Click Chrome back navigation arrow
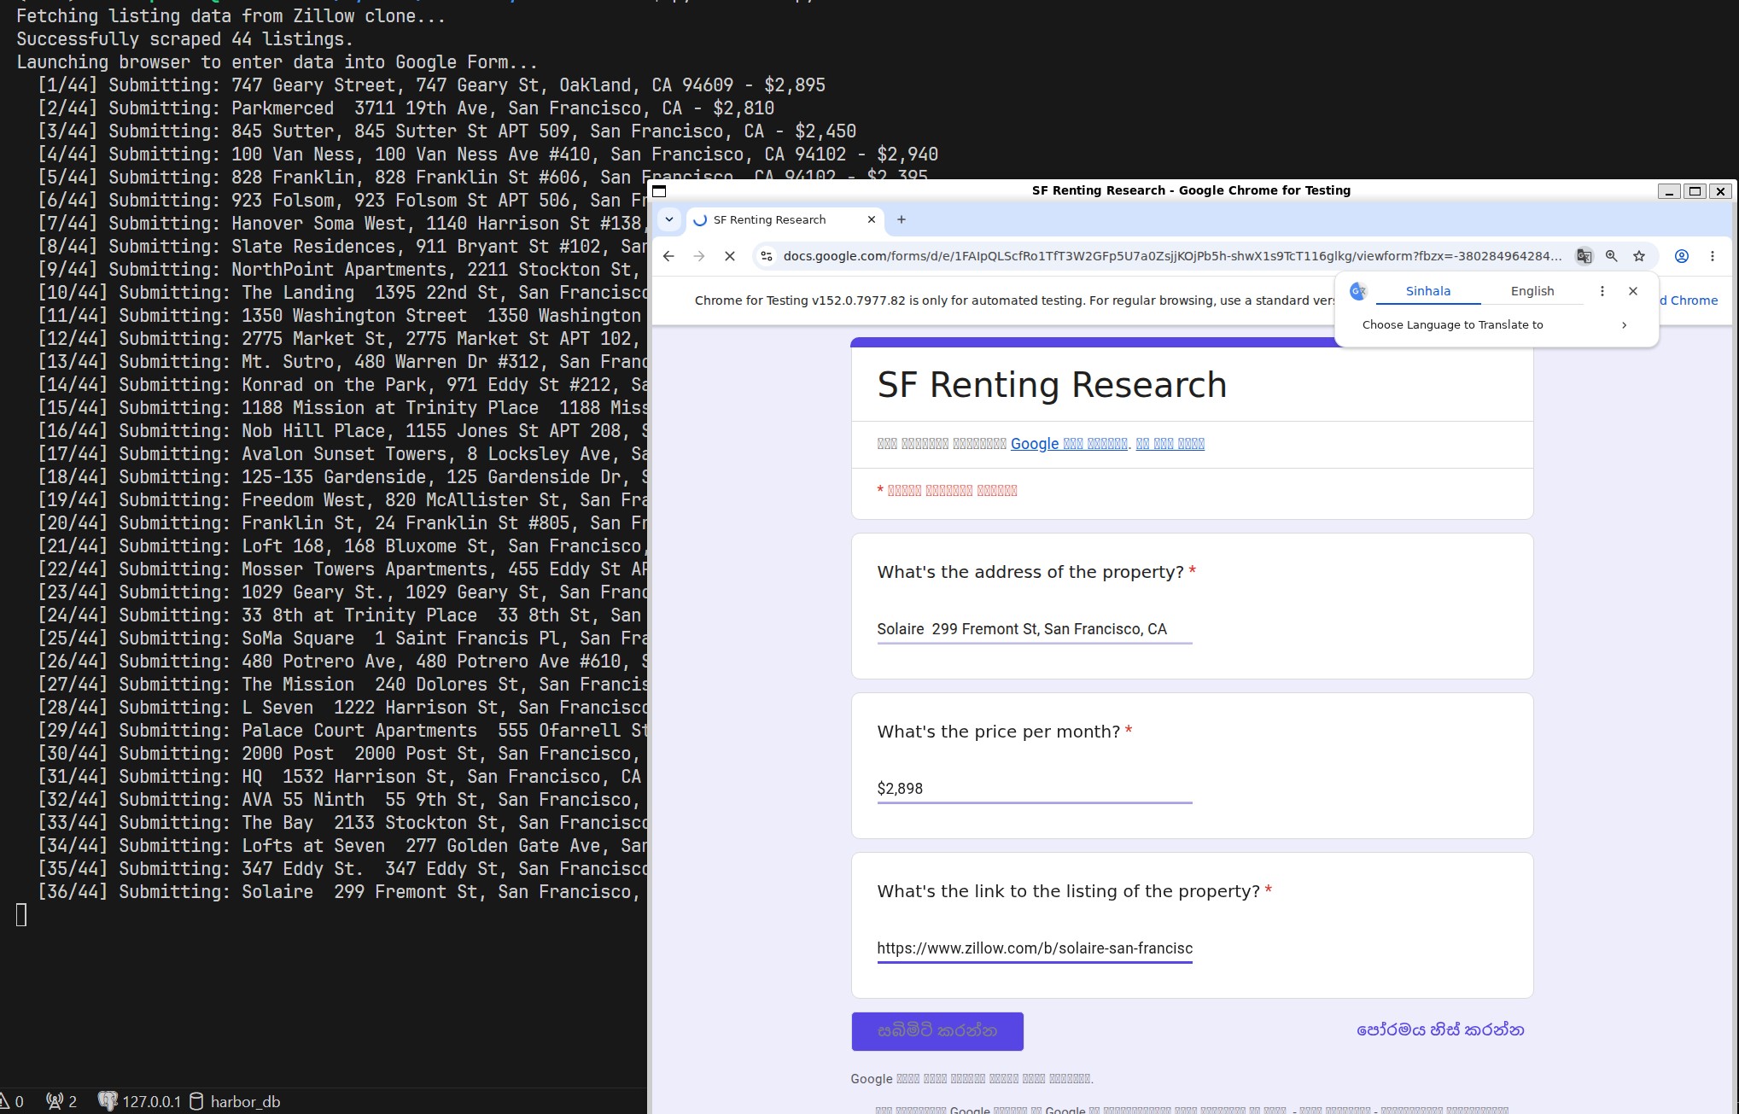Screen dimensions: 1739x1114 [x=668, y=256]
